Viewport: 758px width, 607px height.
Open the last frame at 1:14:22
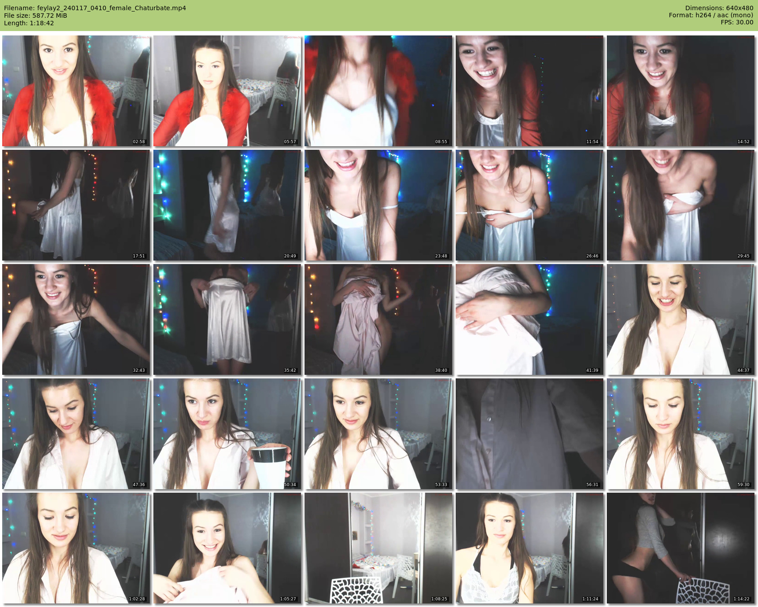(x=681, y=548)
